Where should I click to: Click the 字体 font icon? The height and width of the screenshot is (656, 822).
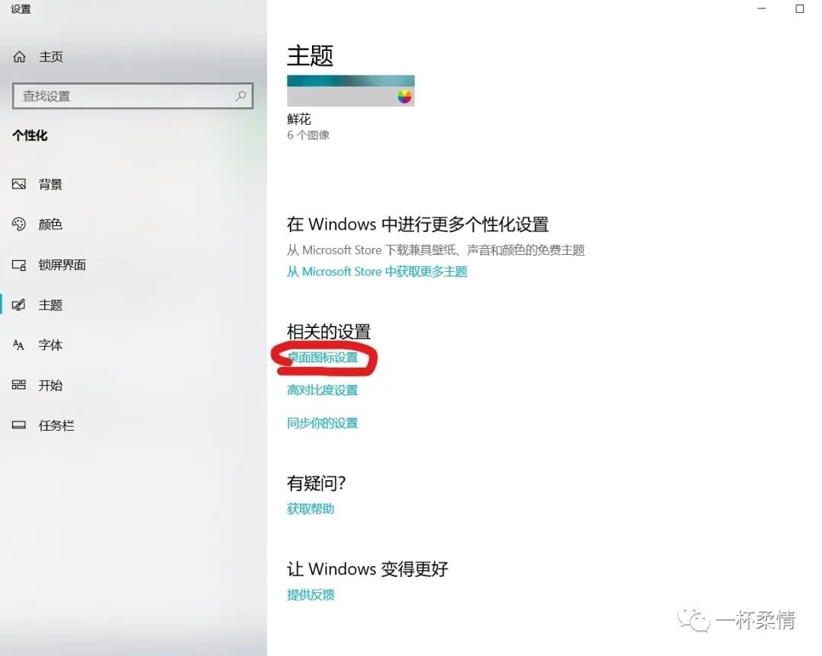pyautogui.click(x=19, y=345)
